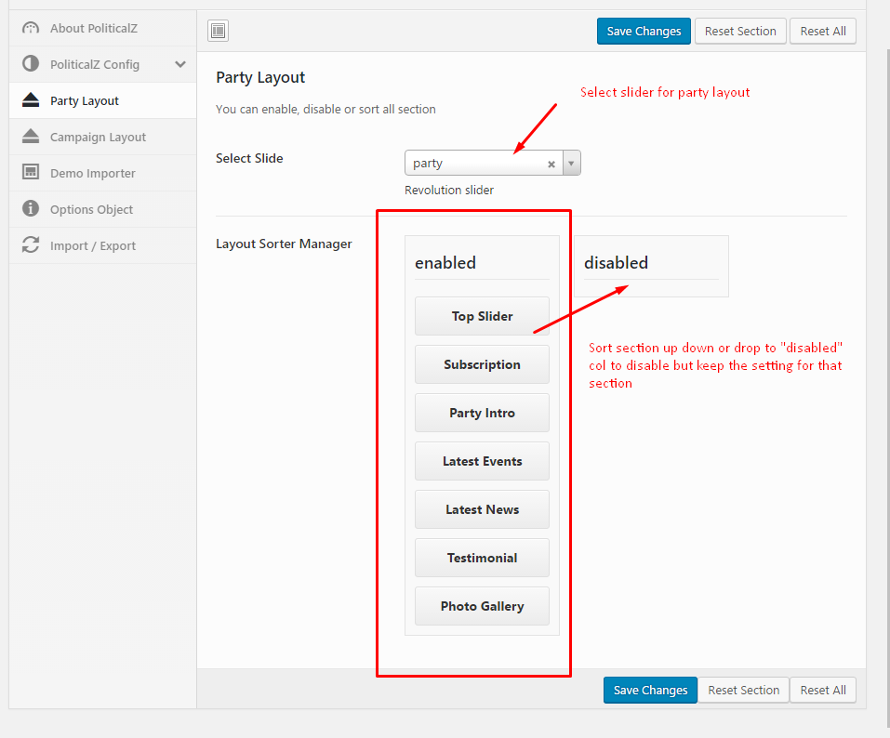
Task: Click bottom Reset Section button
Action: point(744,690)
